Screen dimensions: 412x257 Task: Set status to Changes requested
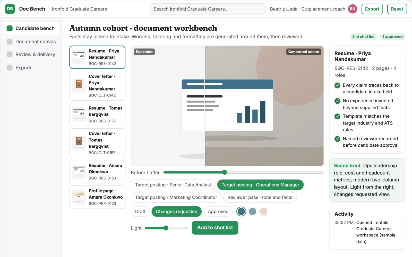pyautogui.click(x=177, y=211)
